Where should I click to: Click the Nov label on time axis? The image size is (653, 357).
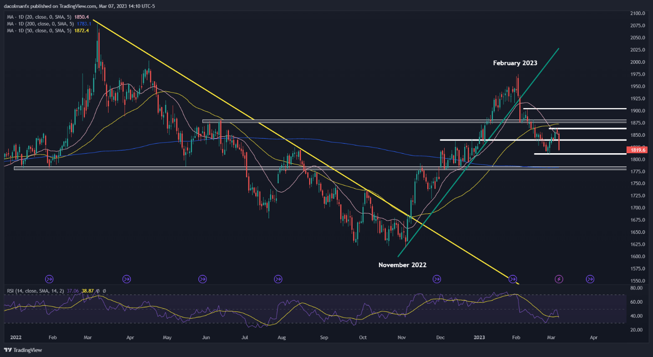click(402, 338)
